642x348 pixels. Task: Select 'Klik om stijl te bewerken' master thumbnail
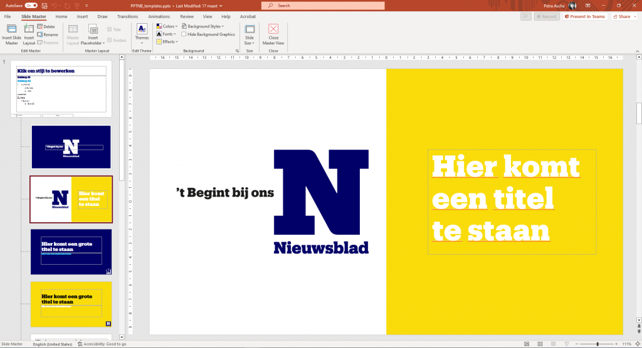coord(61,89)
